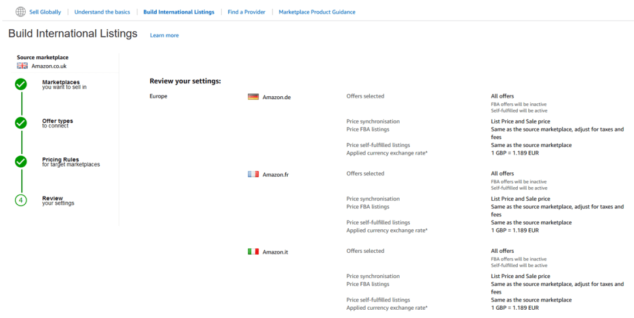This screenshot has width=634, height=318.
Task: Click the Italian flag next to Amazon.it
Action: (253, 252)
